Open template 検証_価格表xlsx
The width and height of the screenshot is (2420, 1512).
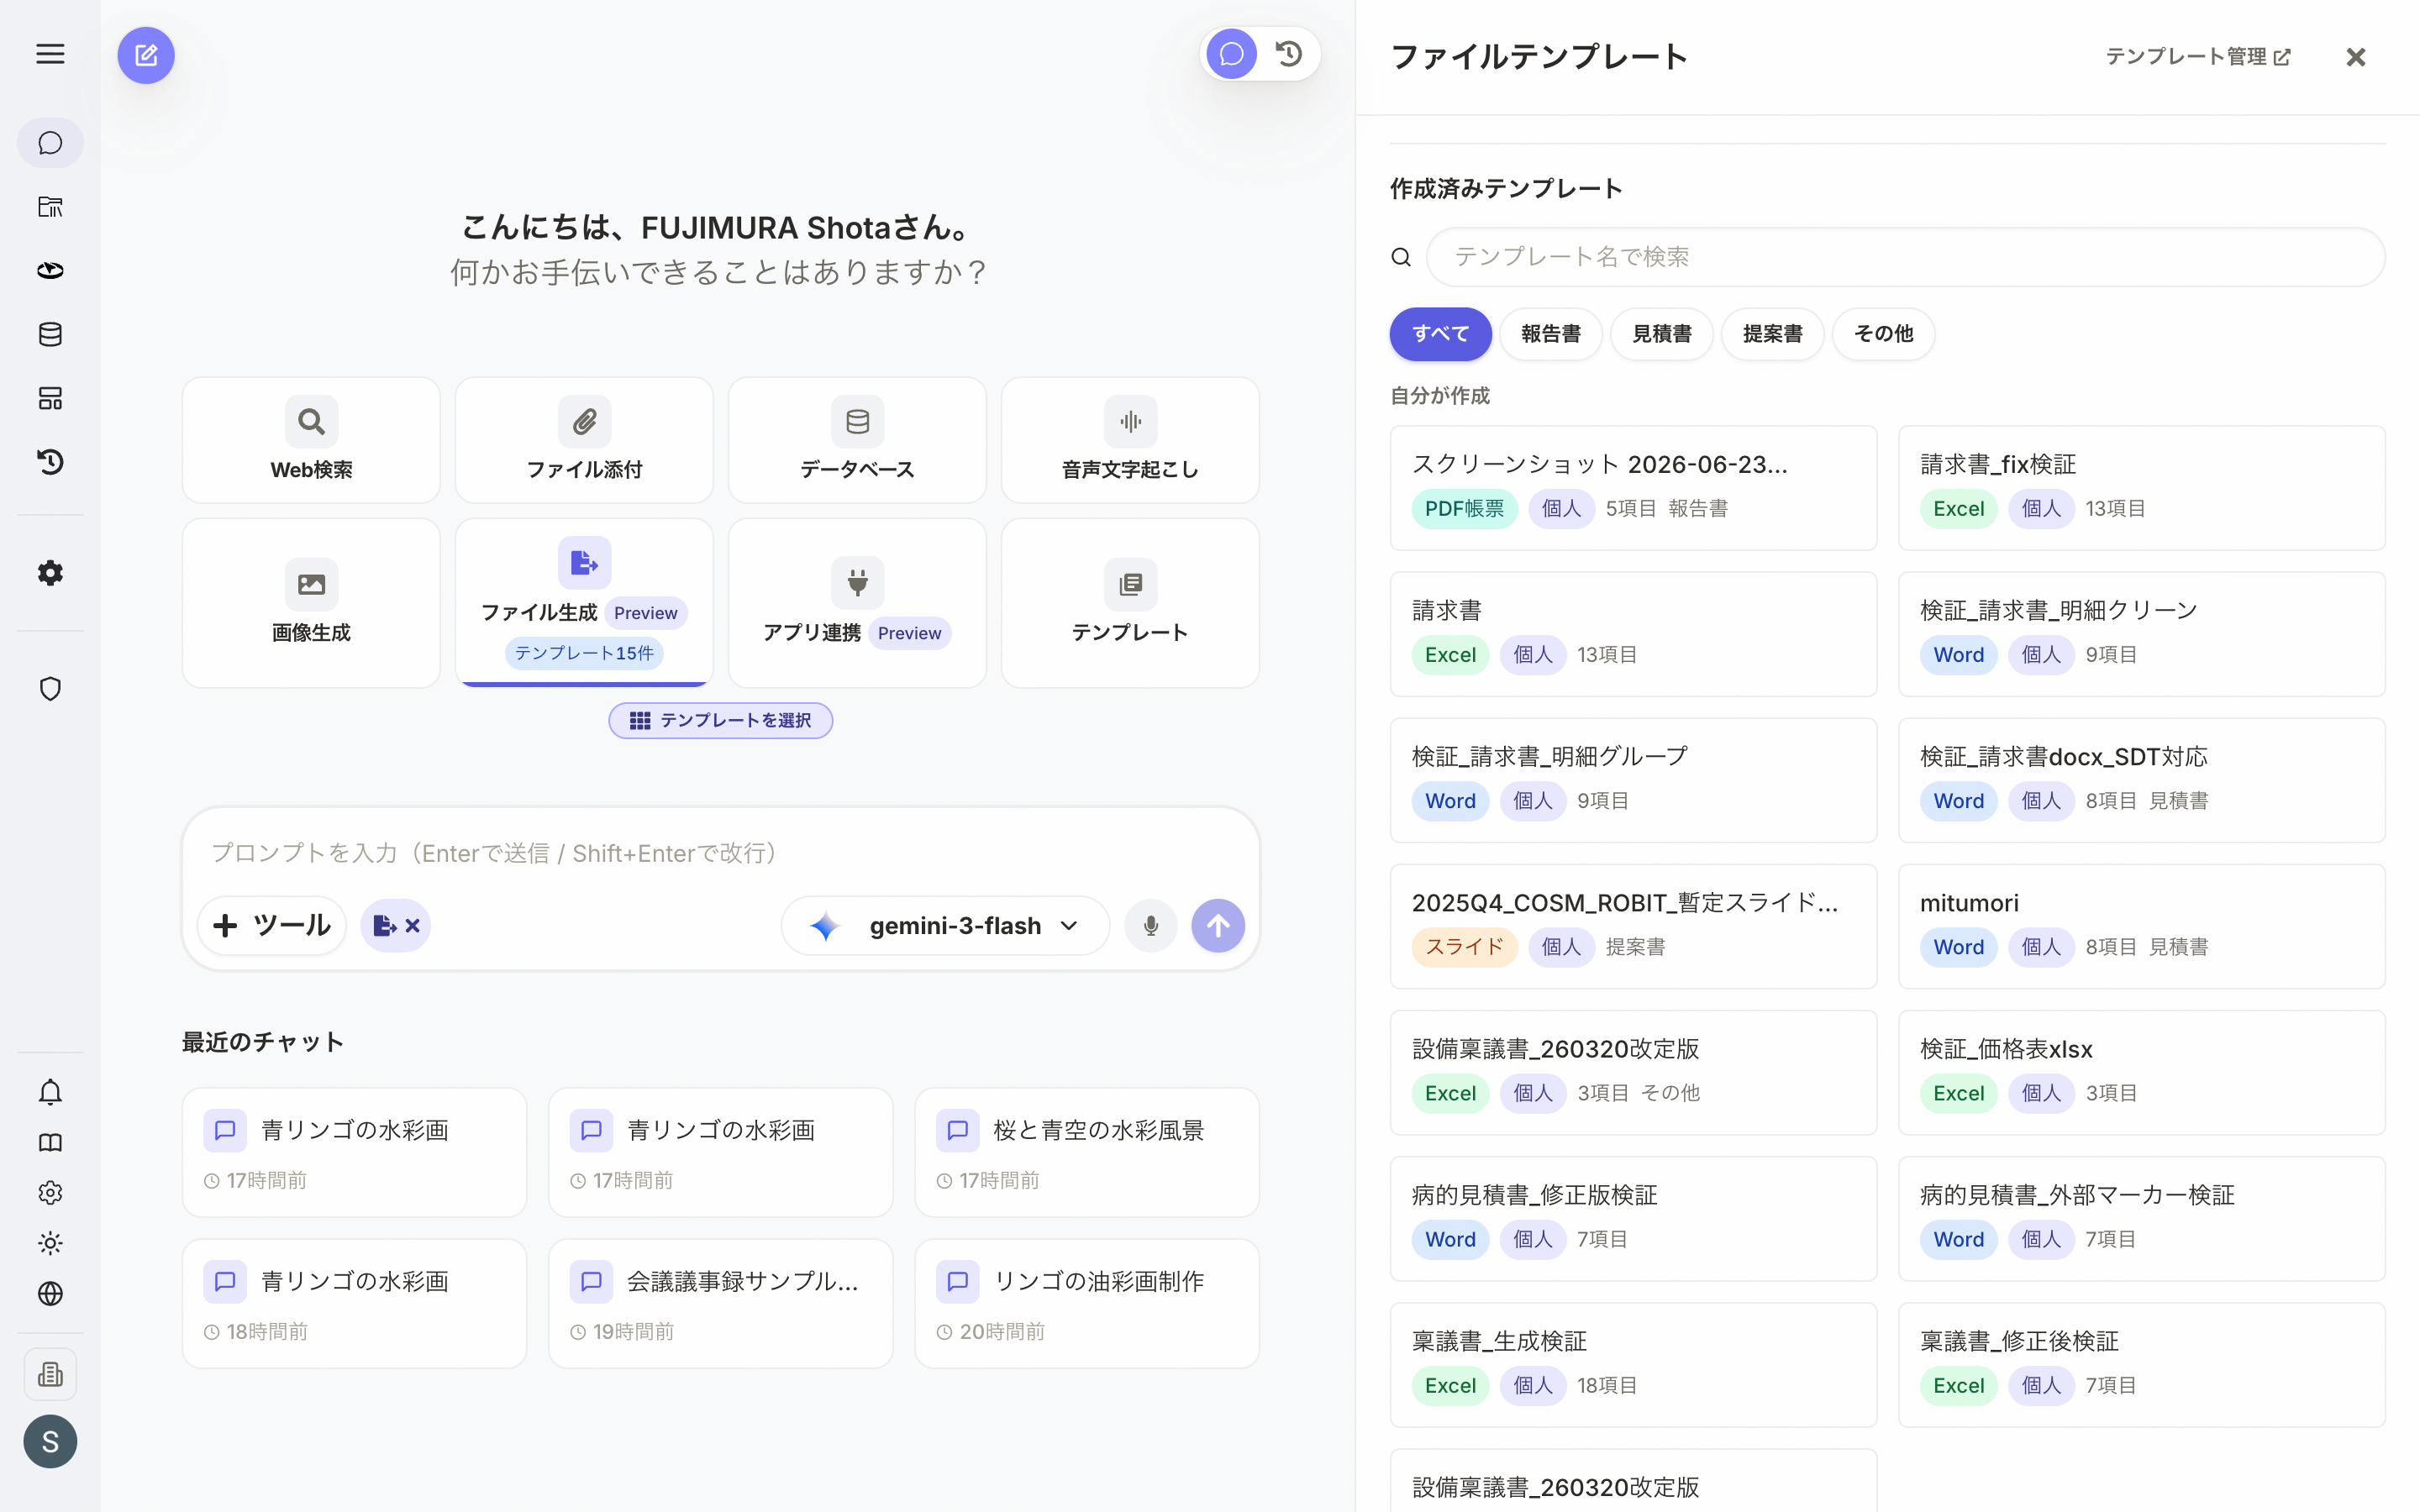[2142, 1072]
